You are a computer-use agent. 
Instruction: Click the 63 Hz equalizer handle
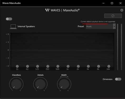(x=27, y=66)
